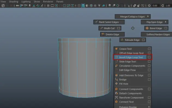Toggle the Lock Camera icon

click(x=22, y=6)
